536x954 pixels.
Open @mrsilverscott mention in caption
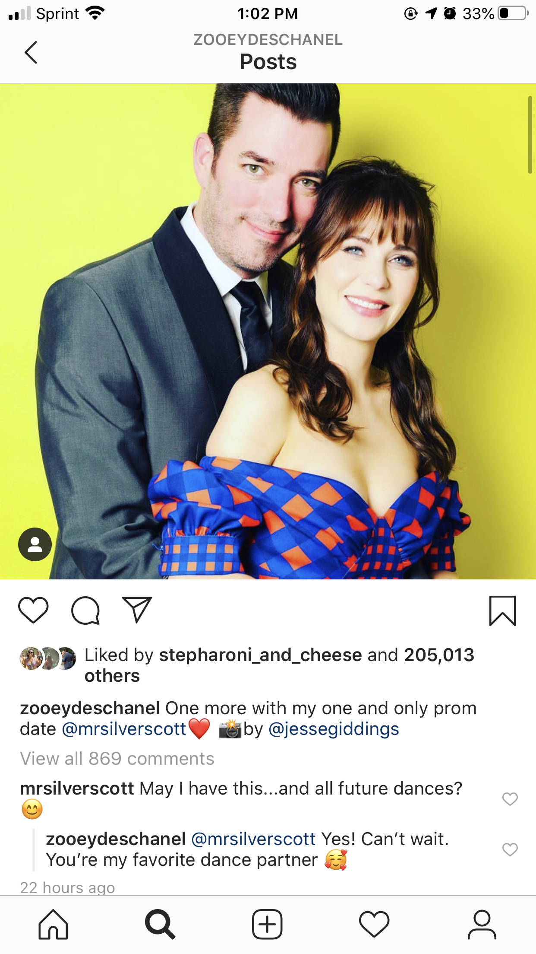(x=124, y=729)
